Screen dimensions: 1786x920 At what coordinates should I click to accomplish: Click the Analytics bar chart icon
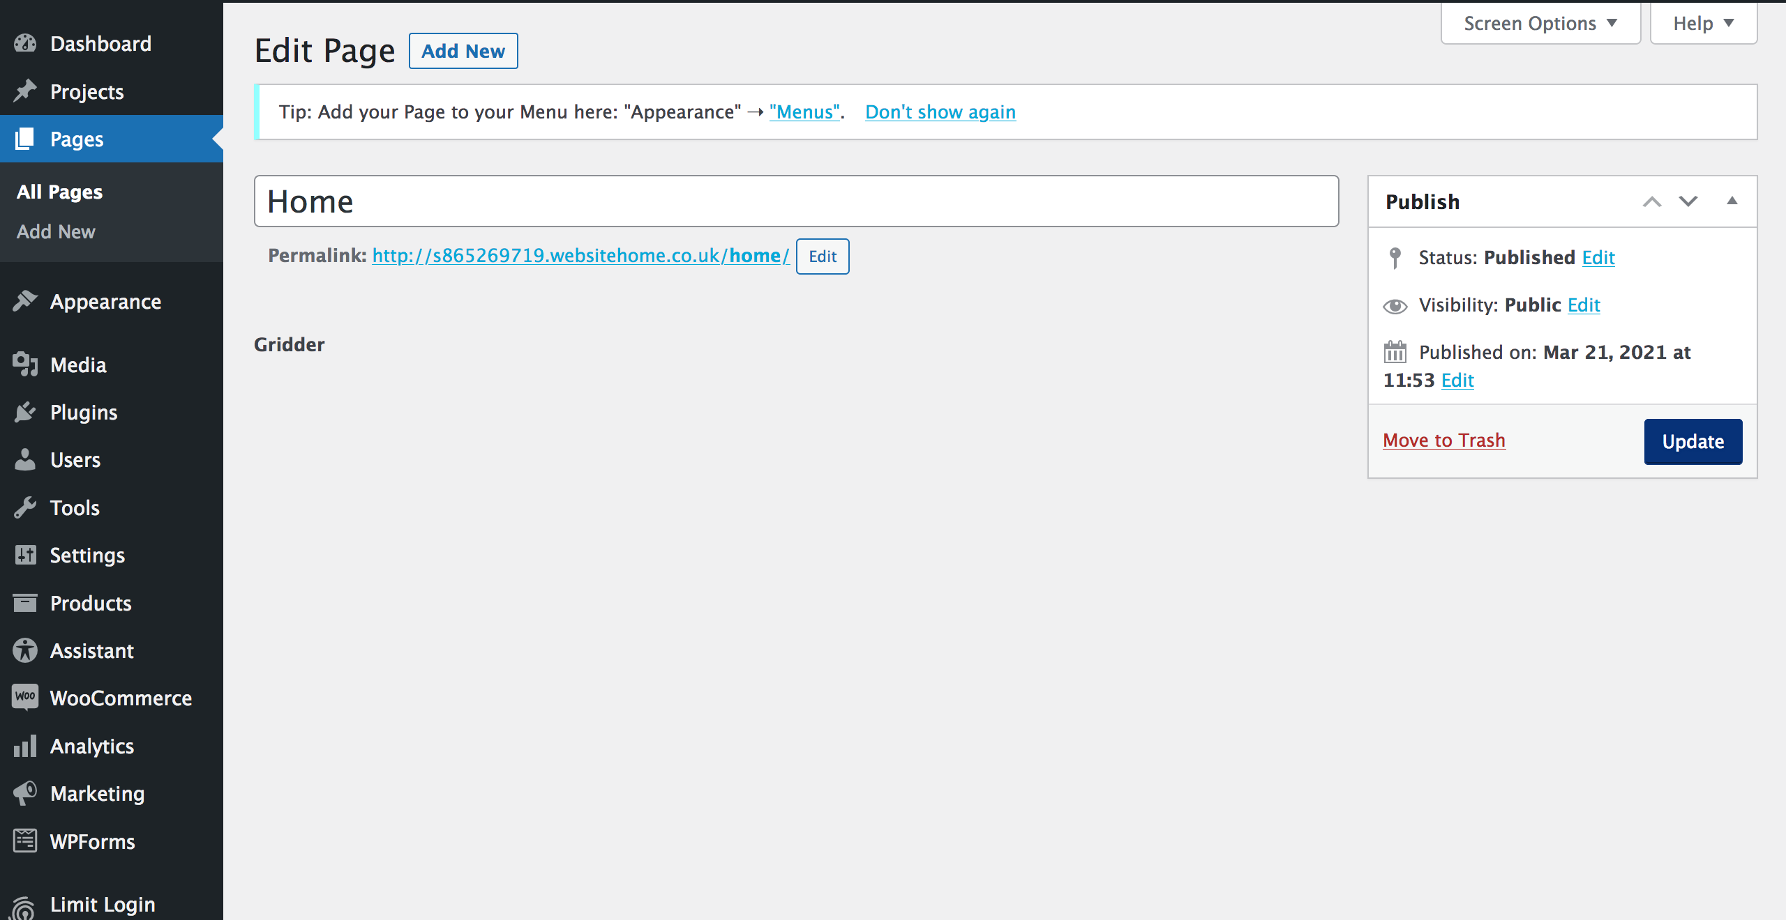(25, 746)
